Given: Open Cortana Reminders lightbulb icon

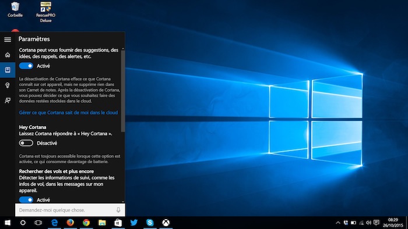Looking at the screenshot, I should point(8,85).
